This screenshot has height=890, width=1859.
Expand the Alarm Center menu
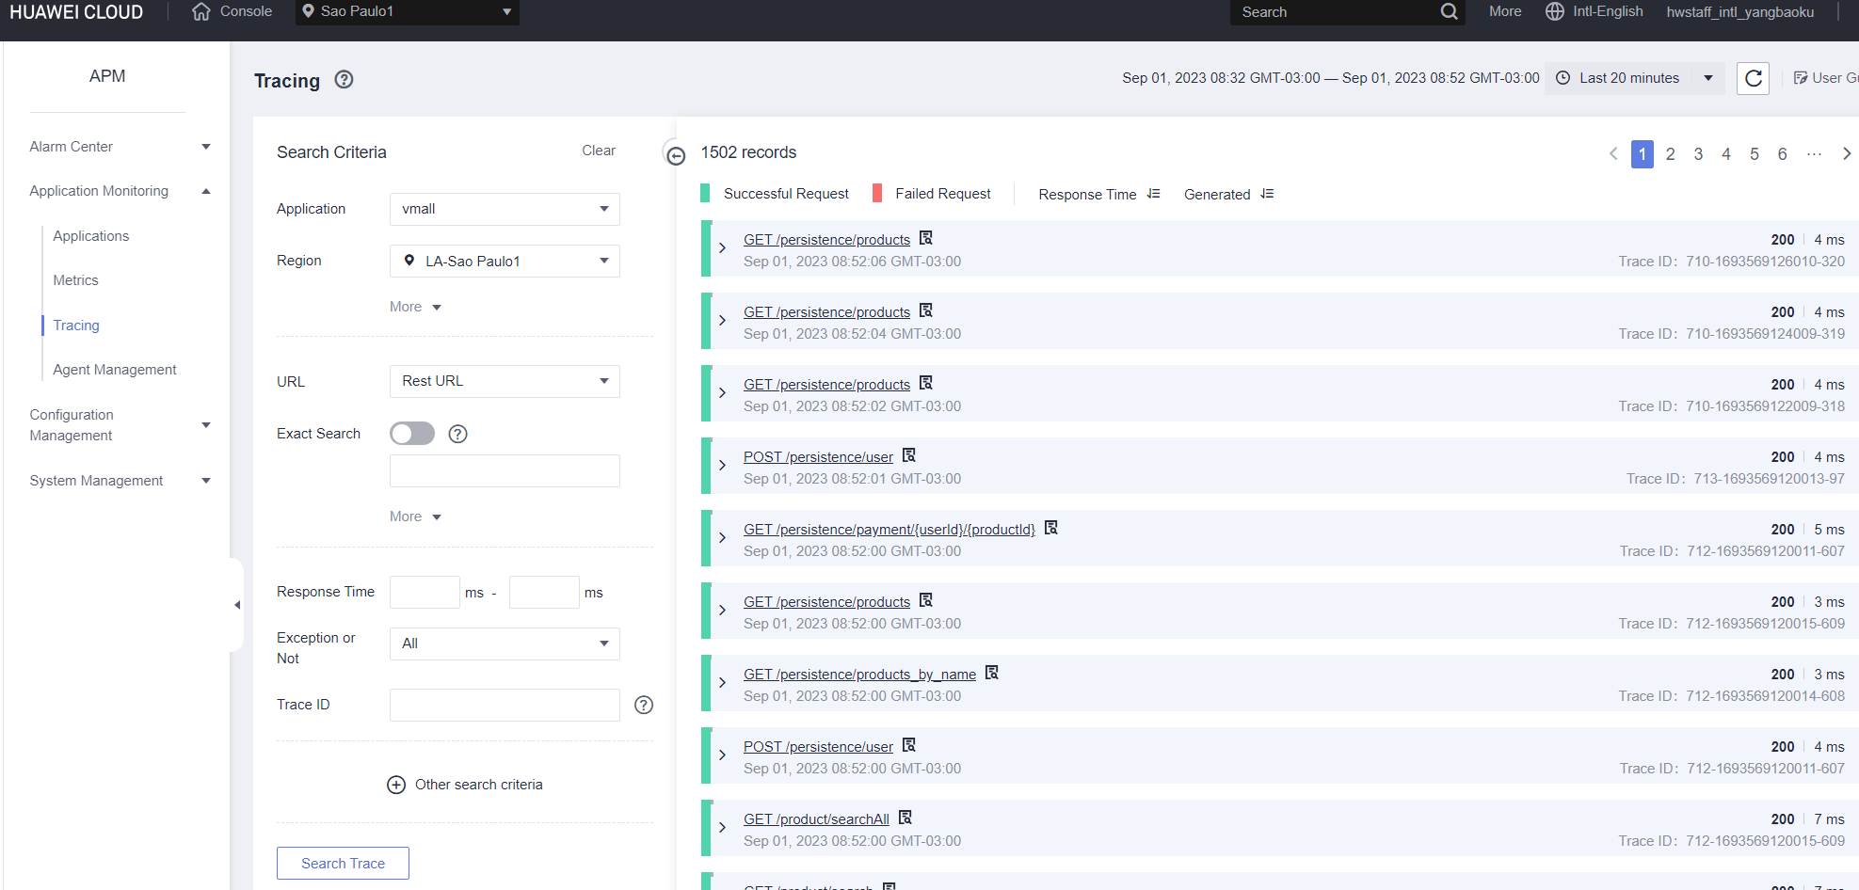pyautogui.click(x=120, y=147)
